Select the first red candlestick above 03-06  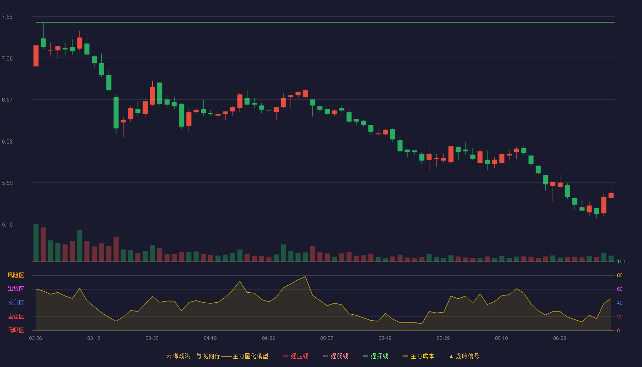point(36,56)
